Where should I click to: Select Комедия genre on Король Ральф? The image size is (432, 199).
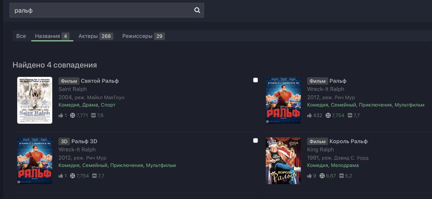click(x=318, y=165)
